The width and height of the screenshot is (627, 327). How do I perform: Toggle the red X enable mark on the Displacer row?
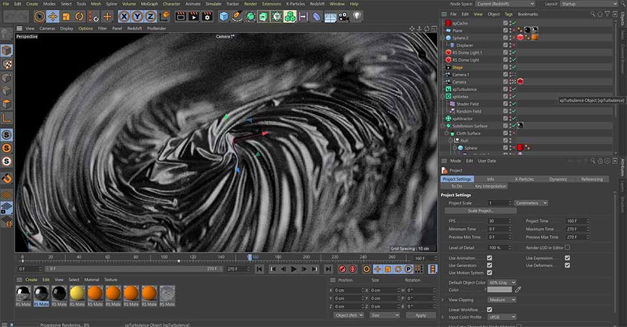[x=514, y=45]
